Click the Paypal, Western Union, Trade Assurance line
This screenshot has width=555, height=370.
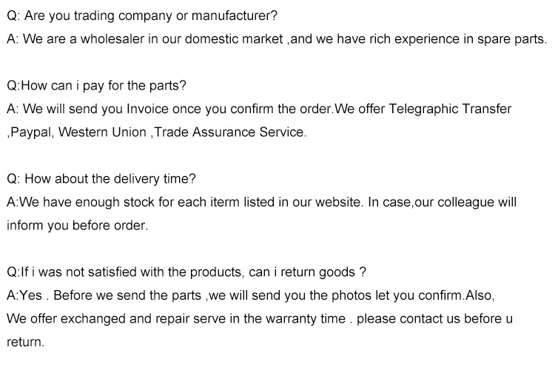[156, 132]
